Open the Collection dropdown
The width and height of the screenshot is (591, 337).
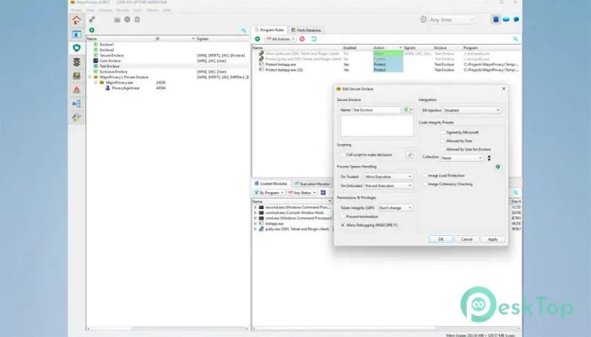coord(462,158)
